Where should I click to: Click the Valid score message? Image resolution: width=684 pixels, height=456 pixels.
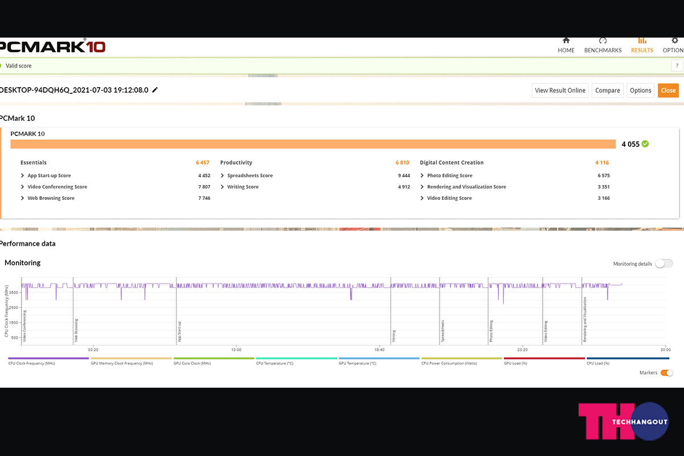pyautogui.click(x=18, y=66)
